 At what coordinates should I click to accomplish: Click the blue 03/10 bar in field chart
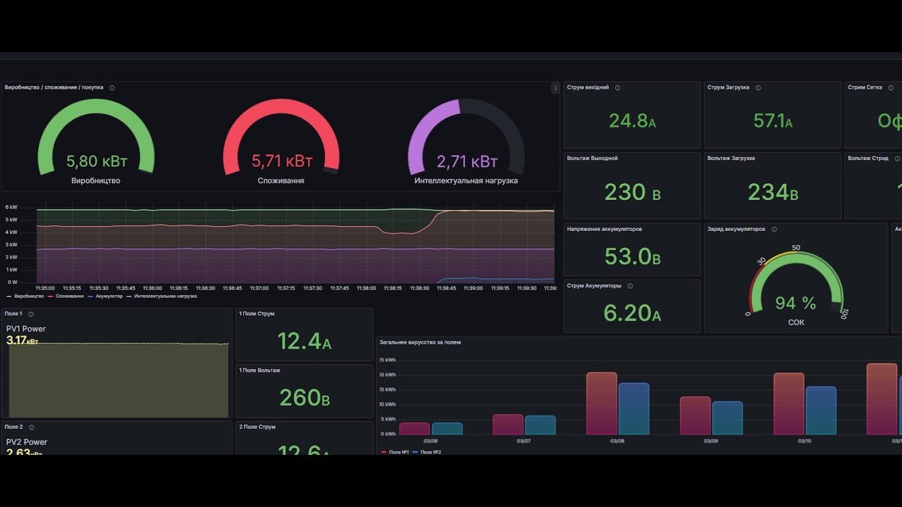pos(821,411)
